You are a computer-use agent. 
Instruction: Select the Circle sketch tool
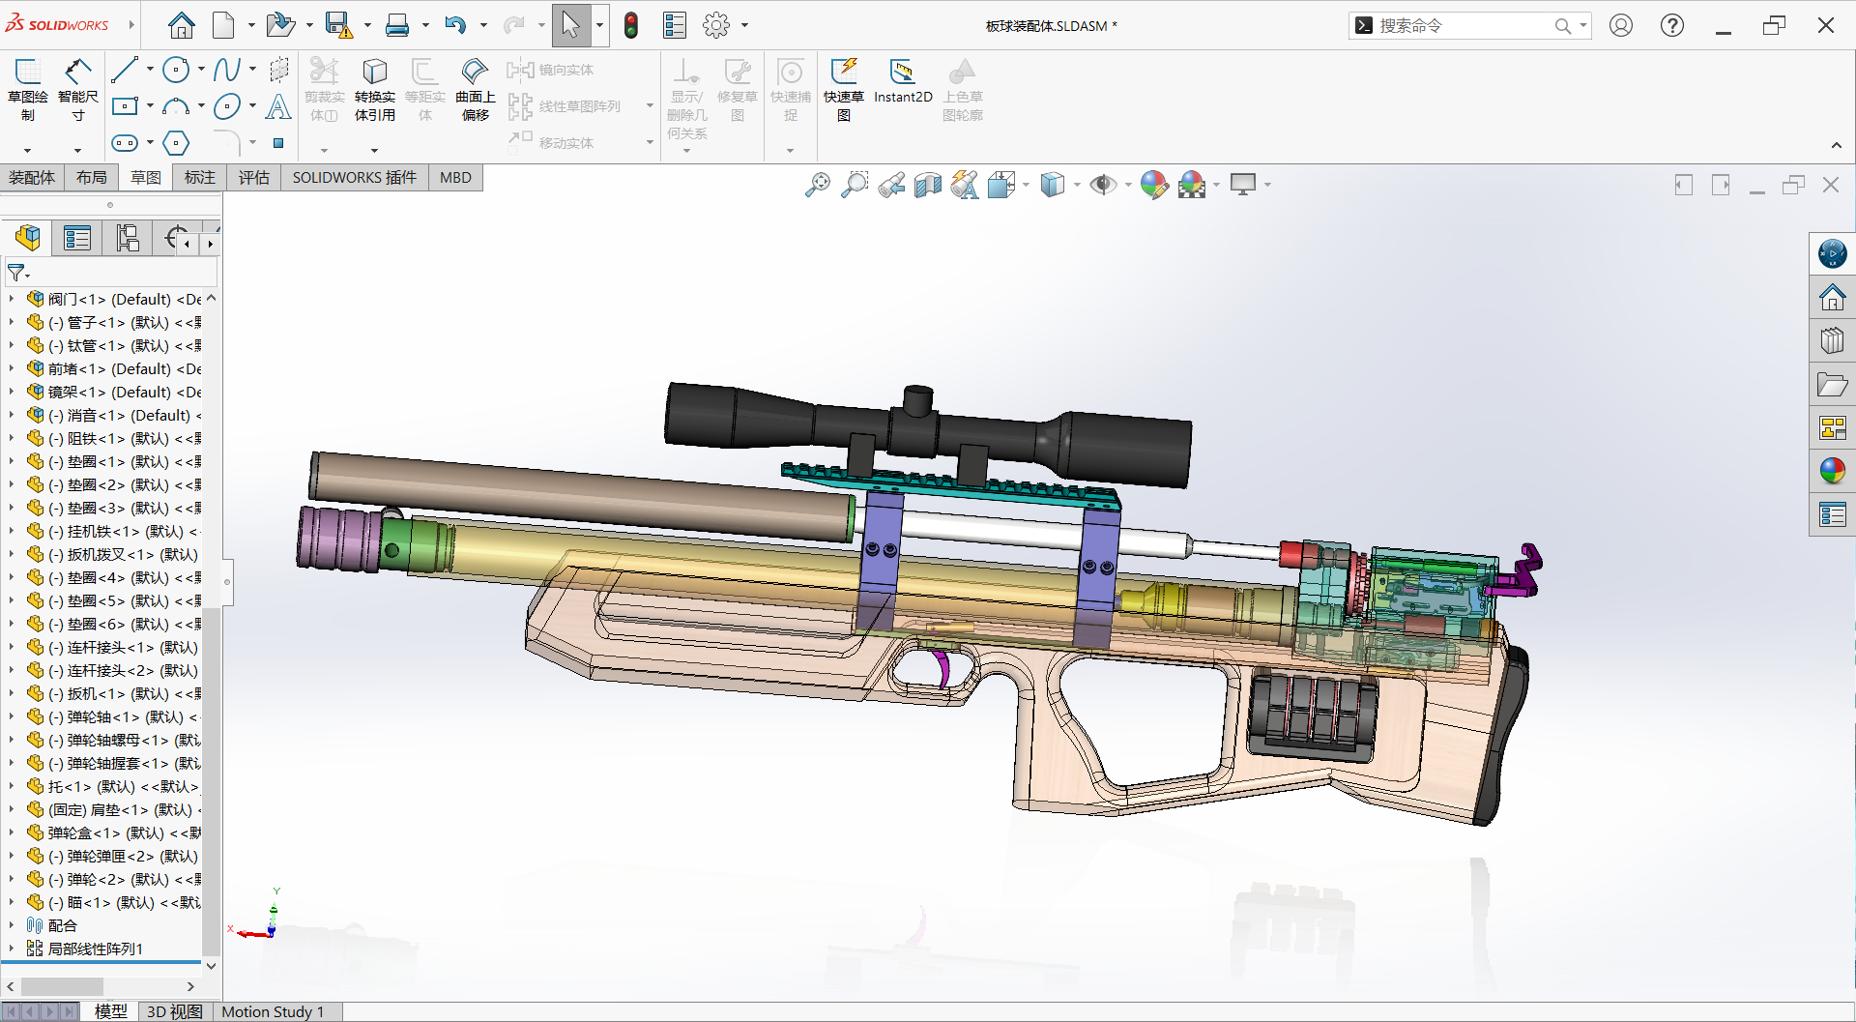[x=176, y=70]
